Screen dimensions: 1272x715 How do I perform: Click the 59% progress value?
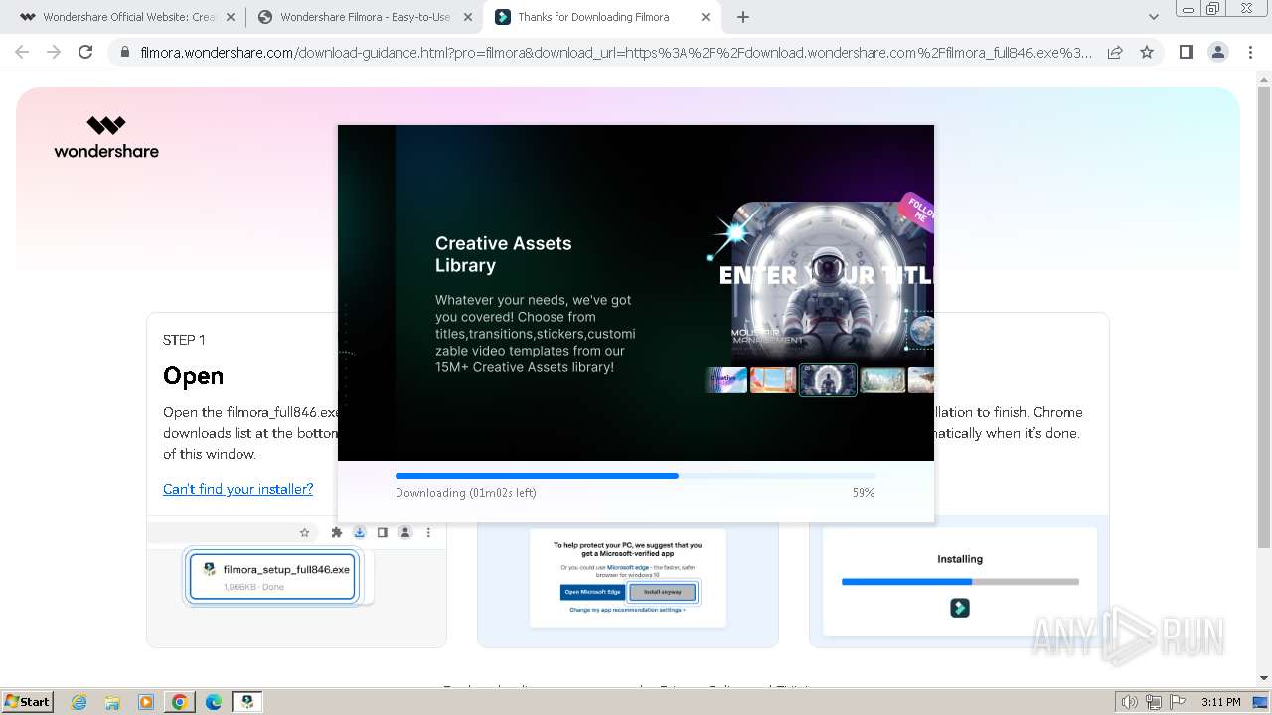pos(864,493)
